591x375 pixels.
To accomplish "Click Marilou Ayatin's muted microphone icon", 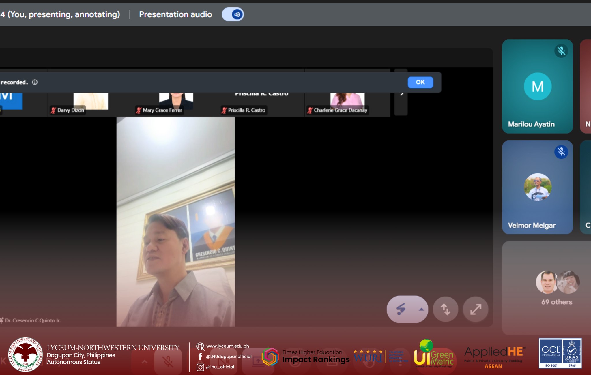I will (x=561, y=51).
